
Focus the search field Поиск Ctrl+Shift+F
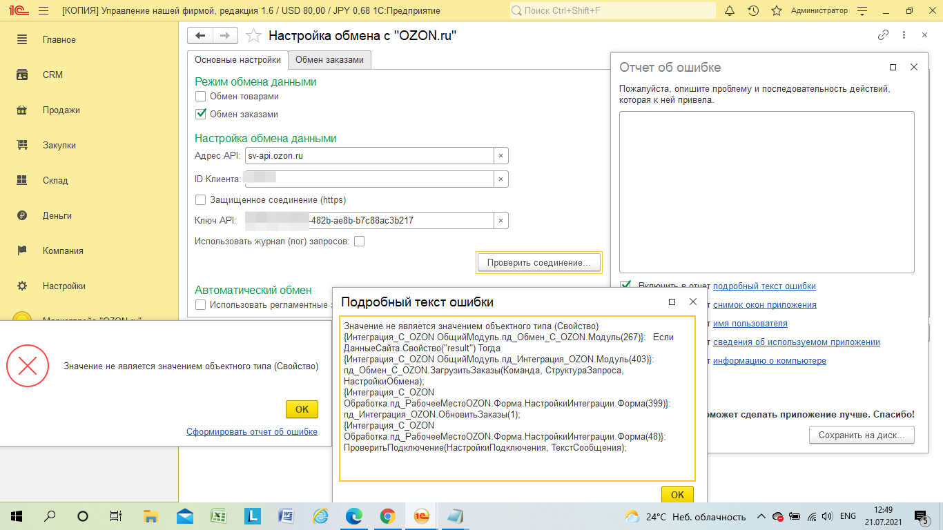[613, 11]
